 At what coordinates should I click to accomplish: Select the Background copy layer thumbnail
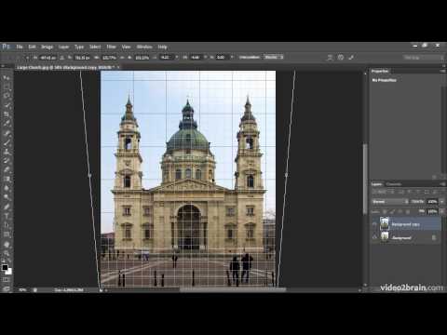tap(385, 223)
